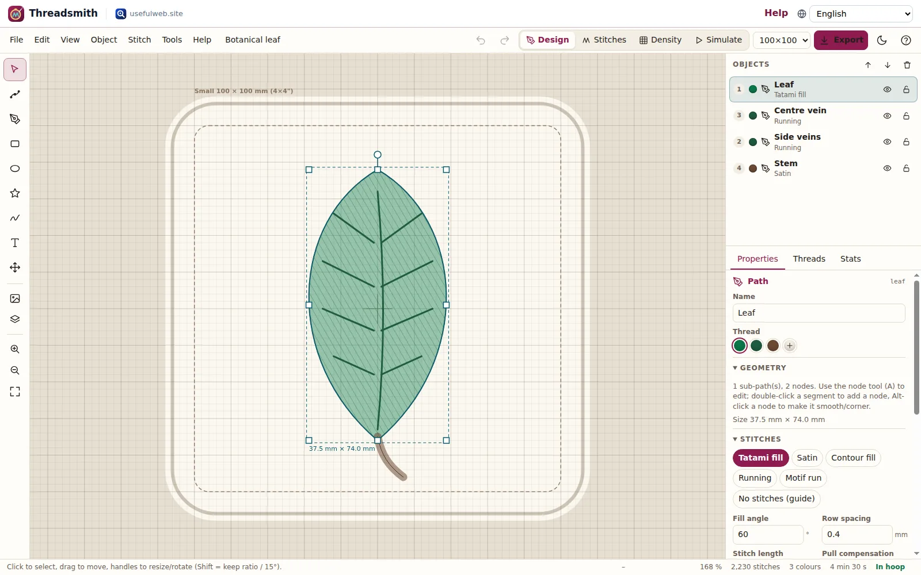Open the Layers stack tool
Screen dimensions: 921x575
tap(15, 319)
